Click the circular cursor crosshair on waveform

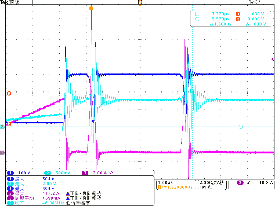[x=241, y=127]
